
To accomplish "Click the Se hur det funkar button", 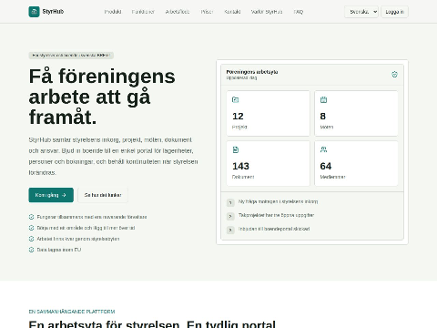I will pyautogui.click(x=103, y=195).
